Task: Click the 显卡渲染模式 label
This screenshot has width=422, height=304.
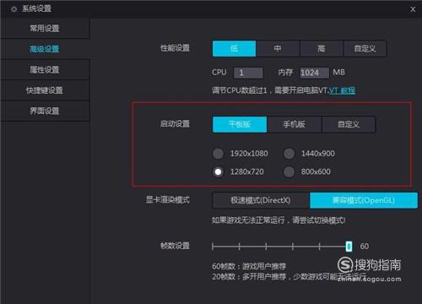Action: tap(167, 200)
